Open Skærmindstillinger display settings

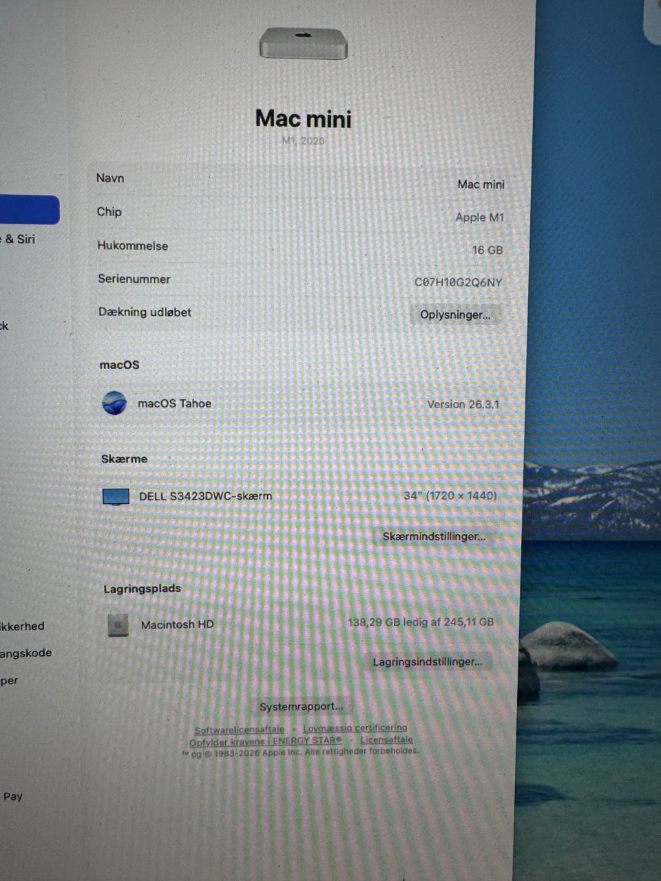434,536
